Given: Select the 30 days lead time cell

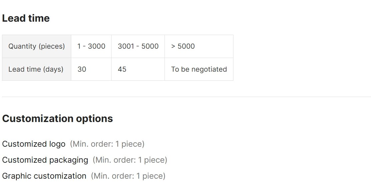Looking at the screenshot, I should (91, 69).
